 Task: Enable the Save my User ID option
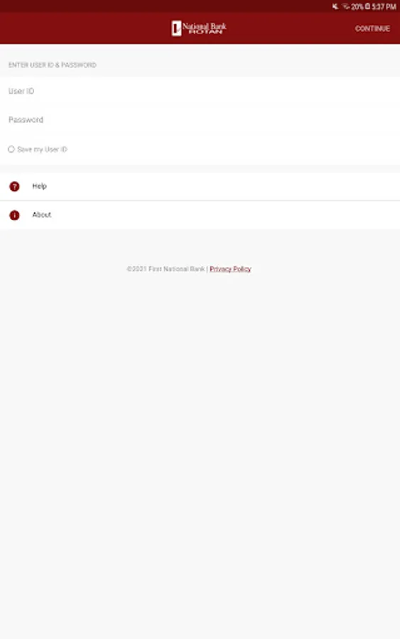11,149
